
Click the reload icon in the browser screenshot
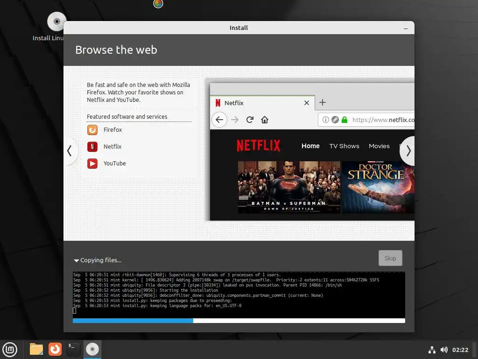point(250,120)
